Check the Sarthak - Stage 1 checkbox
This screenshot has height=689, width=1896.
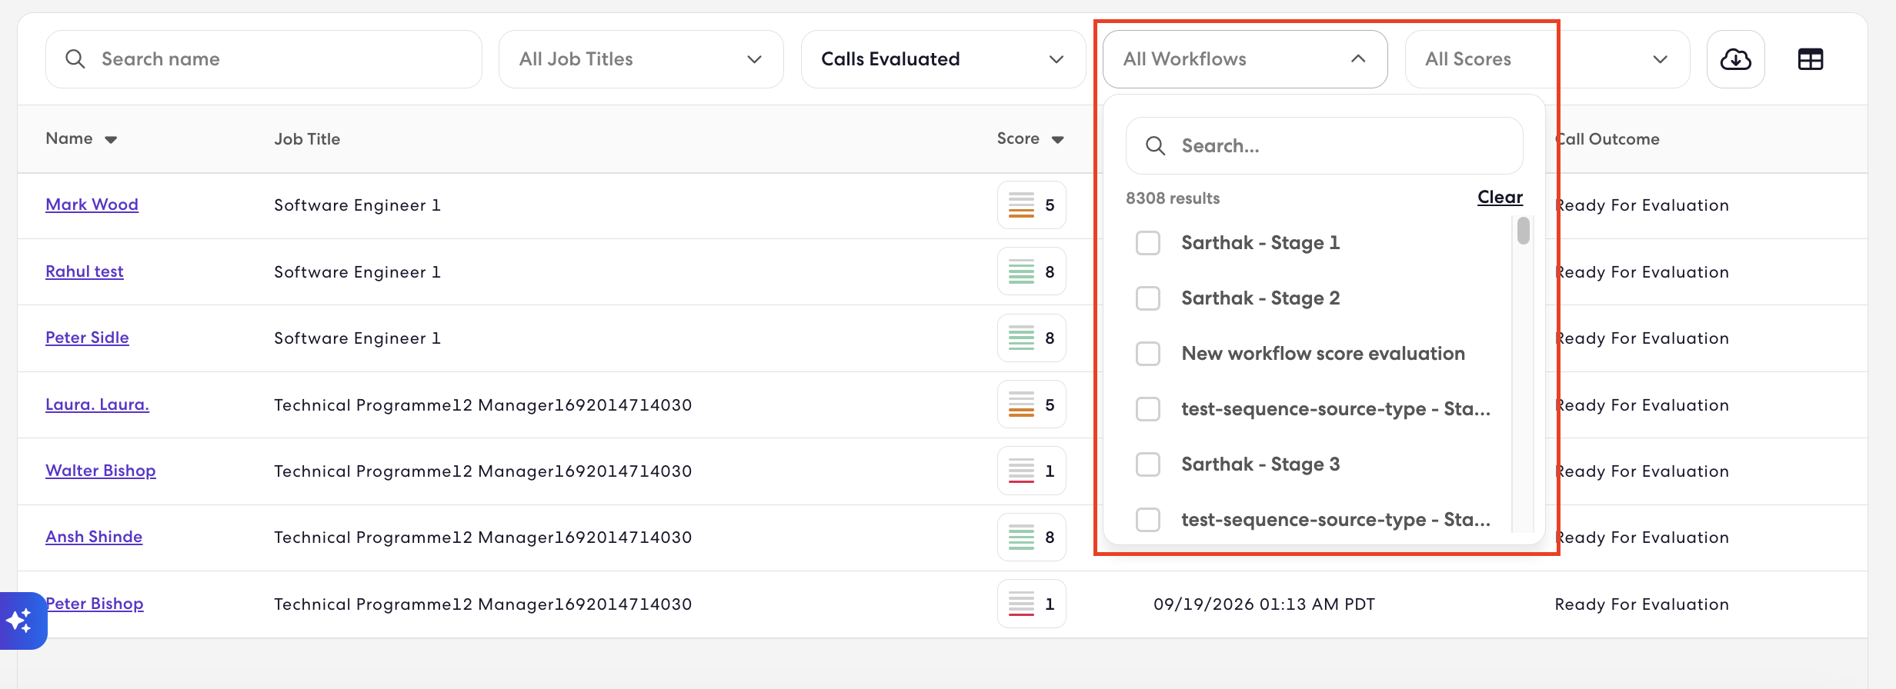point(1148,243)
